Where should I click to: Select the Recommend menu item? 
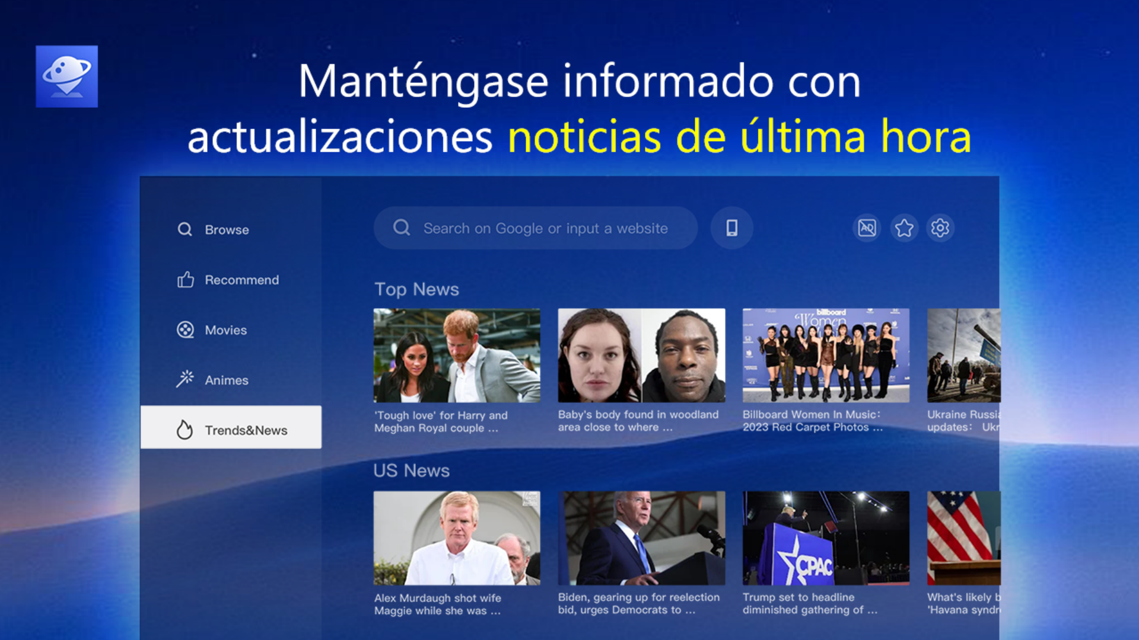[x=231, y=280]
